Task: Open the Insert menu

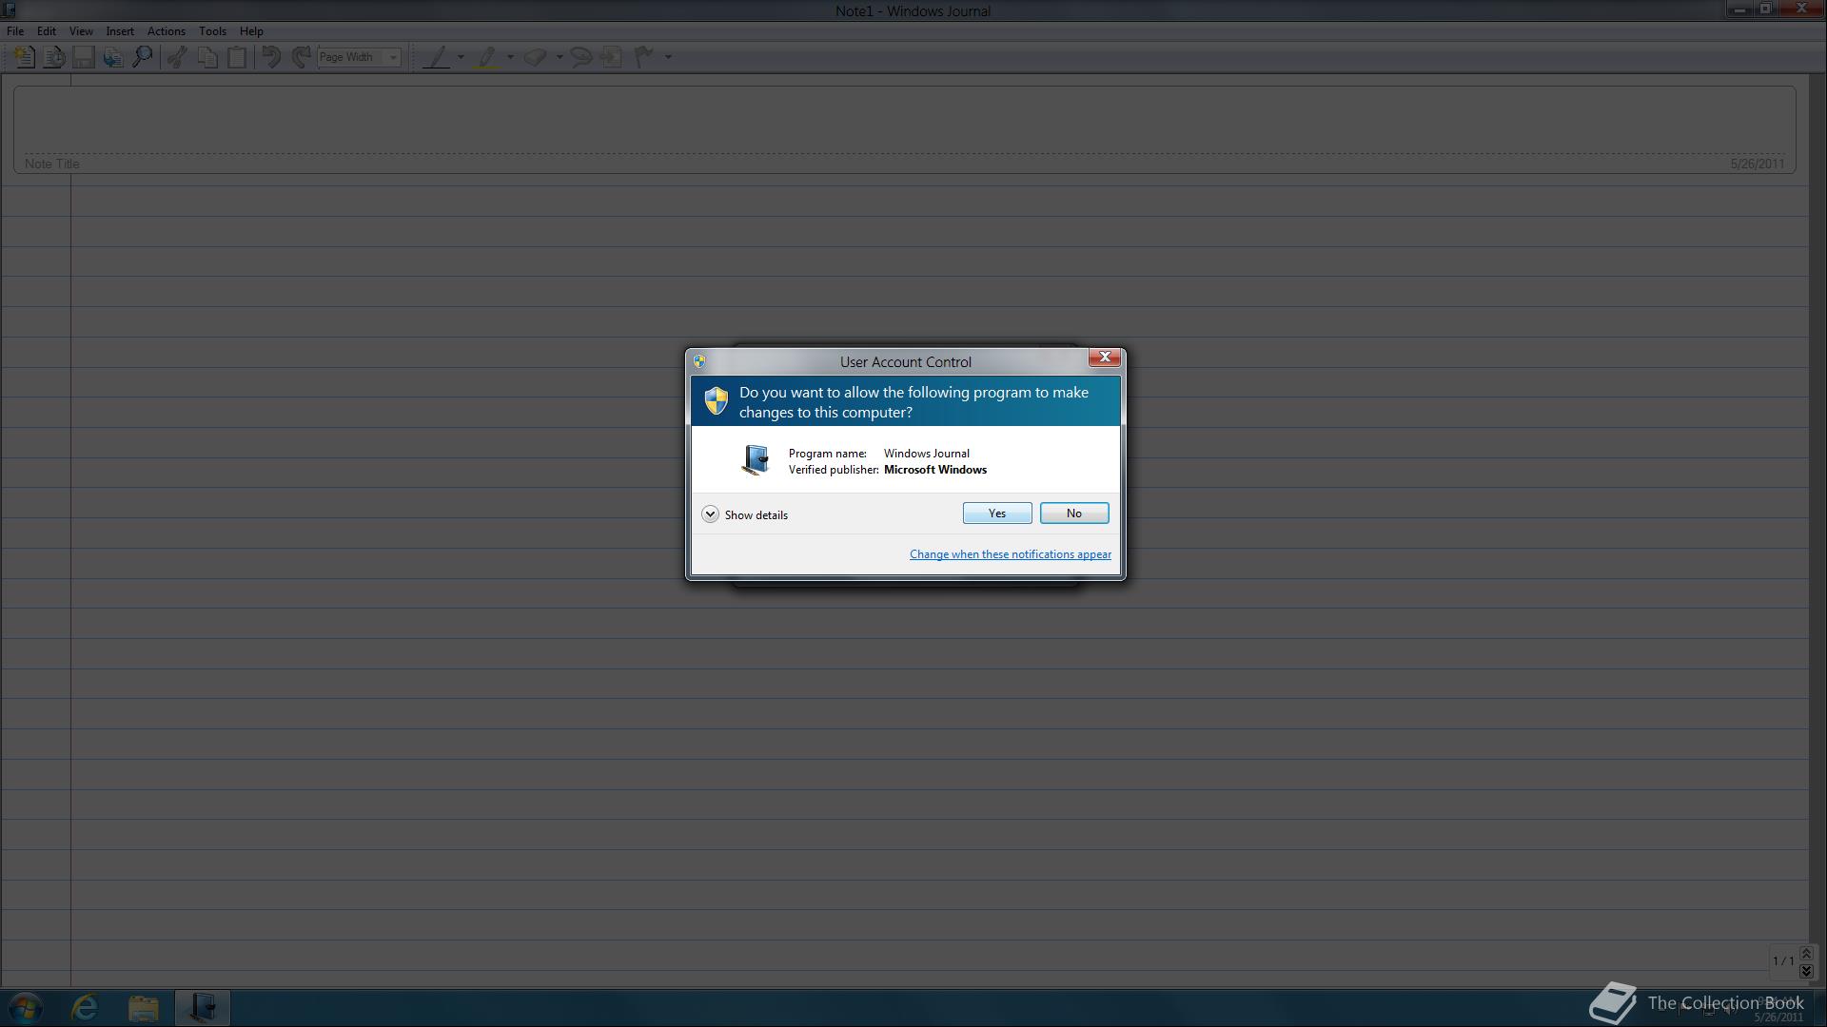Action: 120,31
